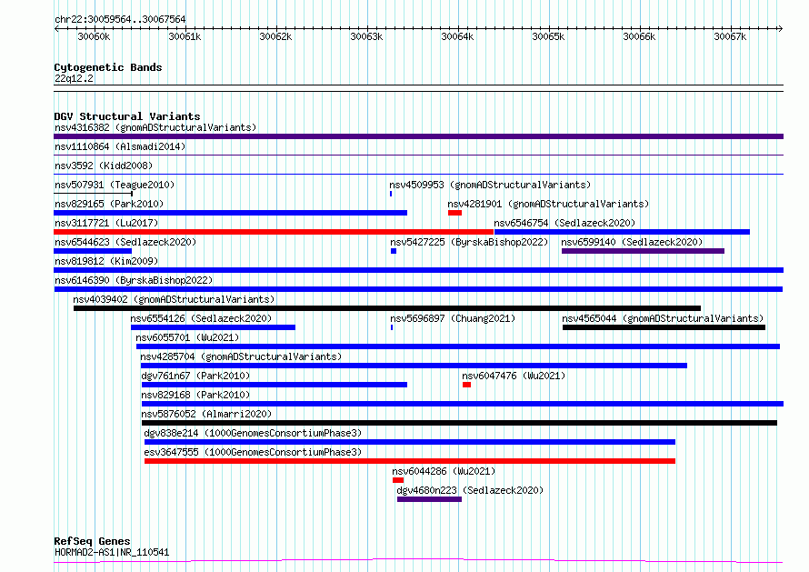This screenshot has height=572, width=809.
Task: Open dgv4680n223 (Sedlazeck2020) label
Action: [x=470, y=490]
